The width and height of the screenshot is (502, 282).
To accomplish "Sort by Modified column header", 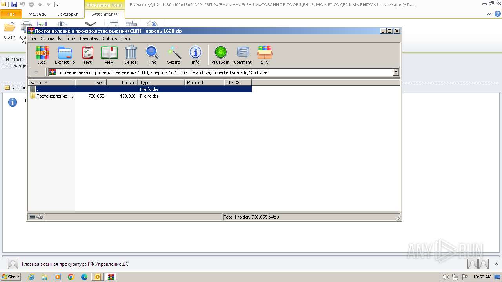I will pyautogui.click(x=204, y=82).
